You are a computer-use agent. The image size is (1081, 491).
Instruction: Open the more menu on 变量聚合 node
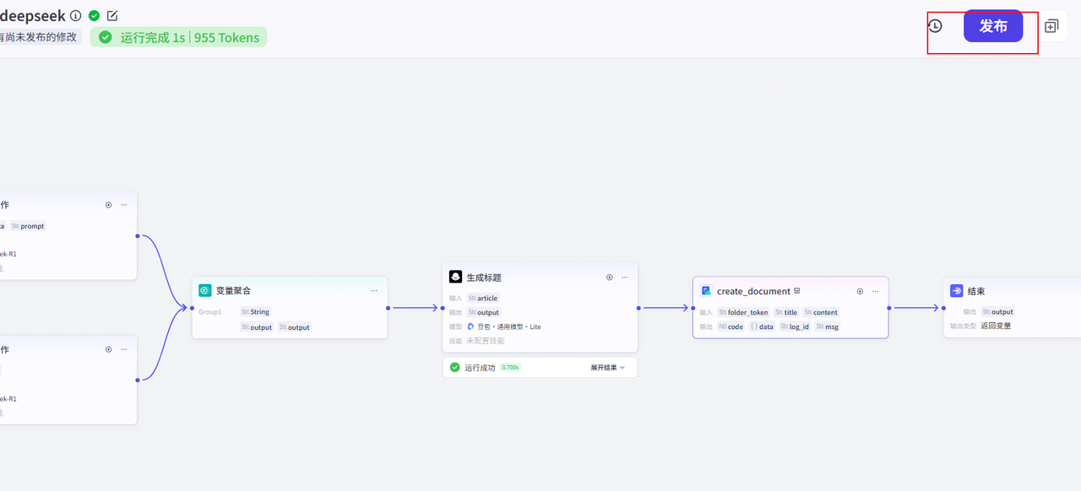click(374, 291)
